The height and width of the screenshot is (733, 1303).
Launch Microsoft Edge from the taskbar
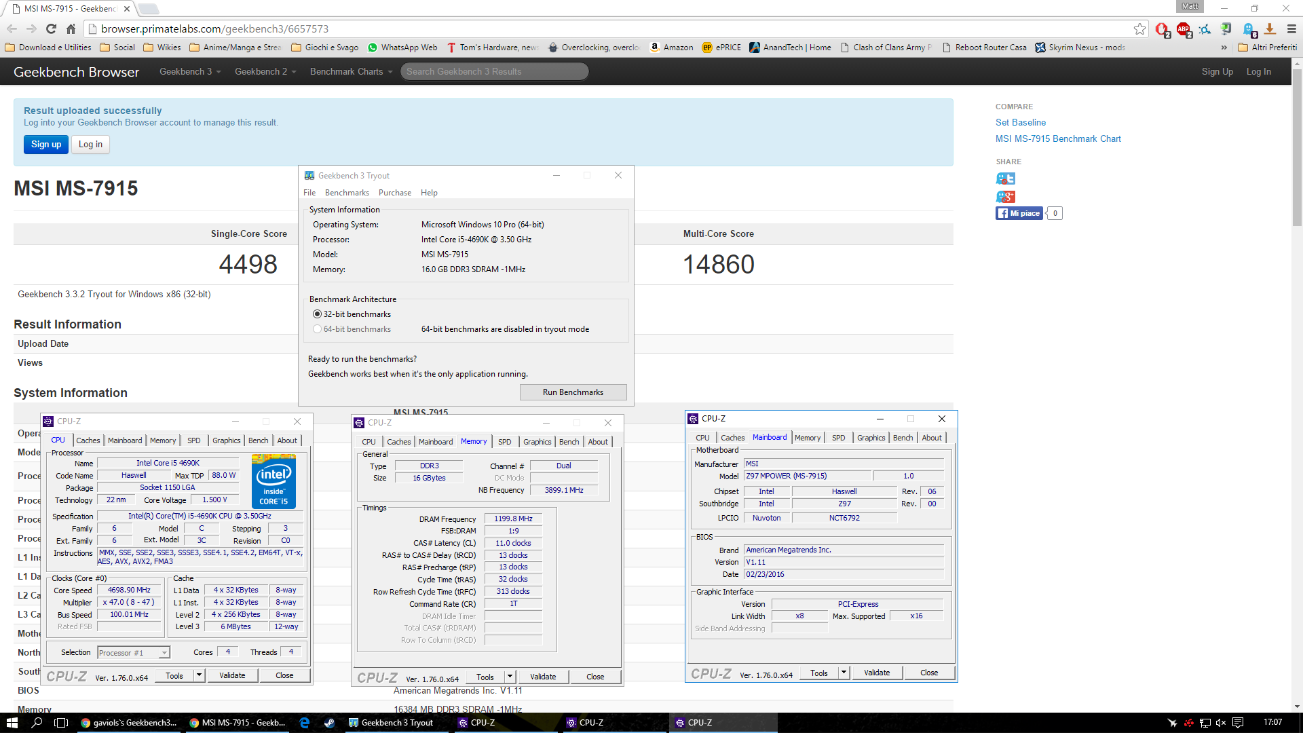[x=304, y=723]
